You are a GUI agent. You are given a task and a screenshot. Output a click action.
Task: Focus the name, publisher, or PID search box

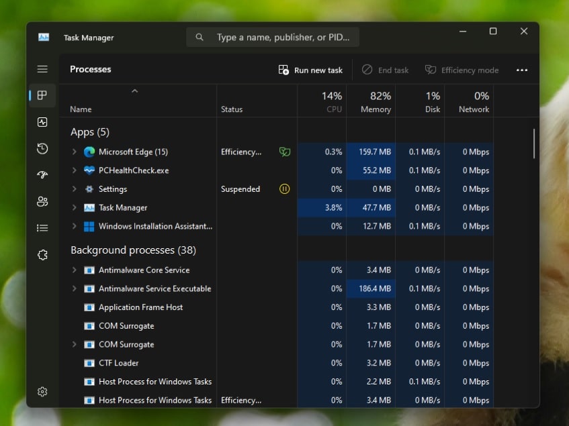coord(273,37)
